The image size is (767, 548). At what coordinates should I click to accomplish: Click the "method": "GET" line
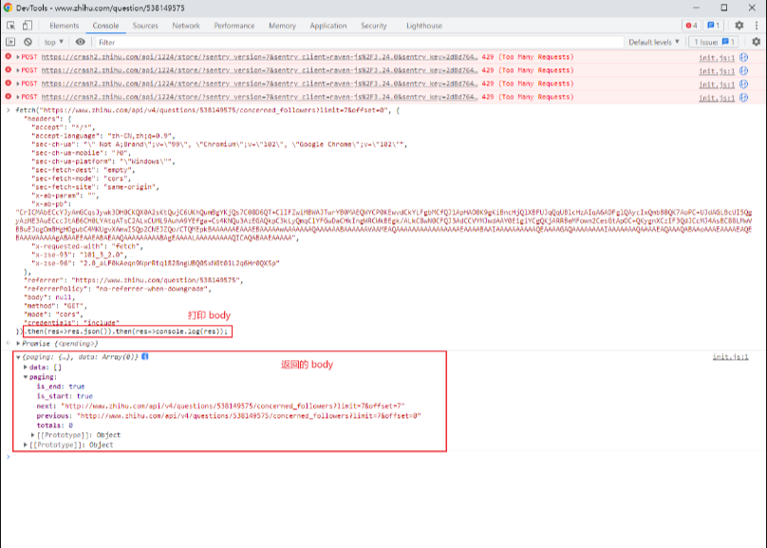point(55,306)
